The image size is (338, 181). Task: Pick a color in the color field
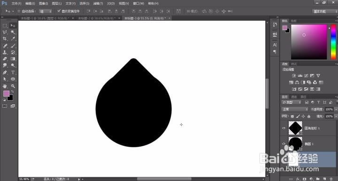pyautogui.click(x=309, y=42)
